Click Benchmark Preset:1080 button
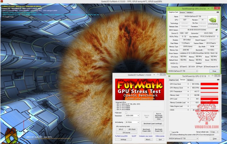This screenshot has width=227, height=144. (147, 130)
